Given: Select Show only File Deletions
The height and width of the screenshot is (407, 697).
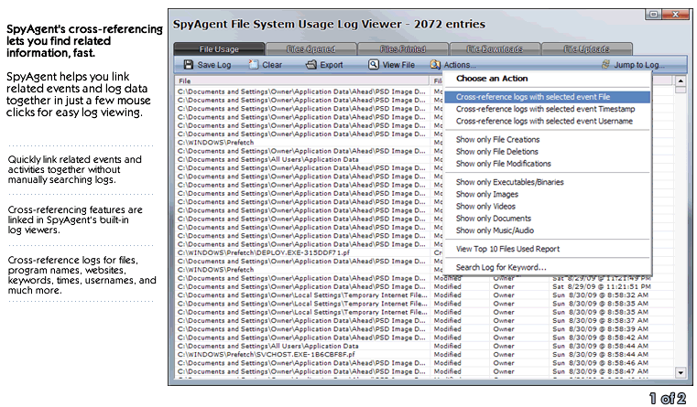Looking at the screenshot, I should tap(547, 151).
